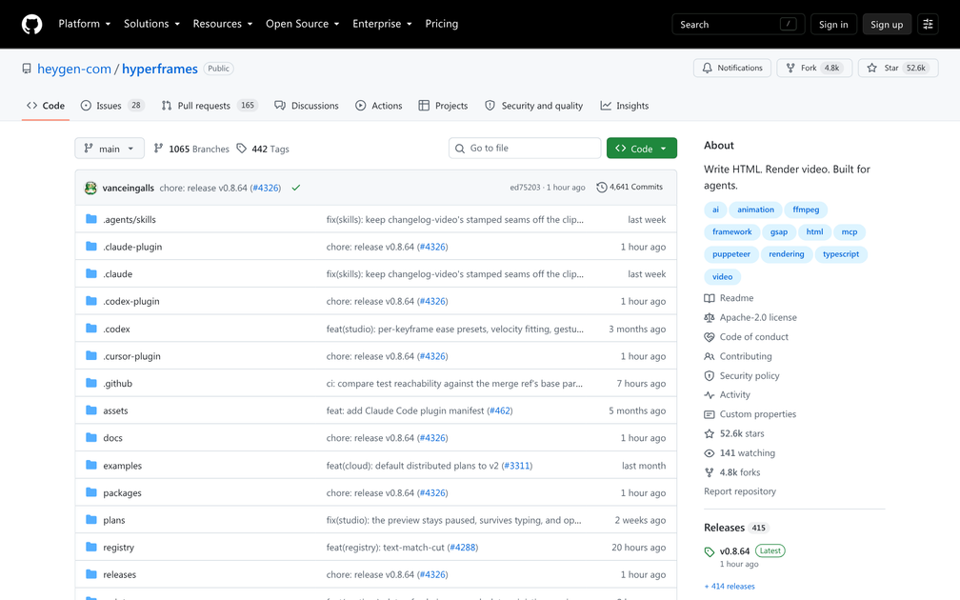Switch to the Actions tab
The width and height of the screenshot is (960, 600).
click(378, 106)
